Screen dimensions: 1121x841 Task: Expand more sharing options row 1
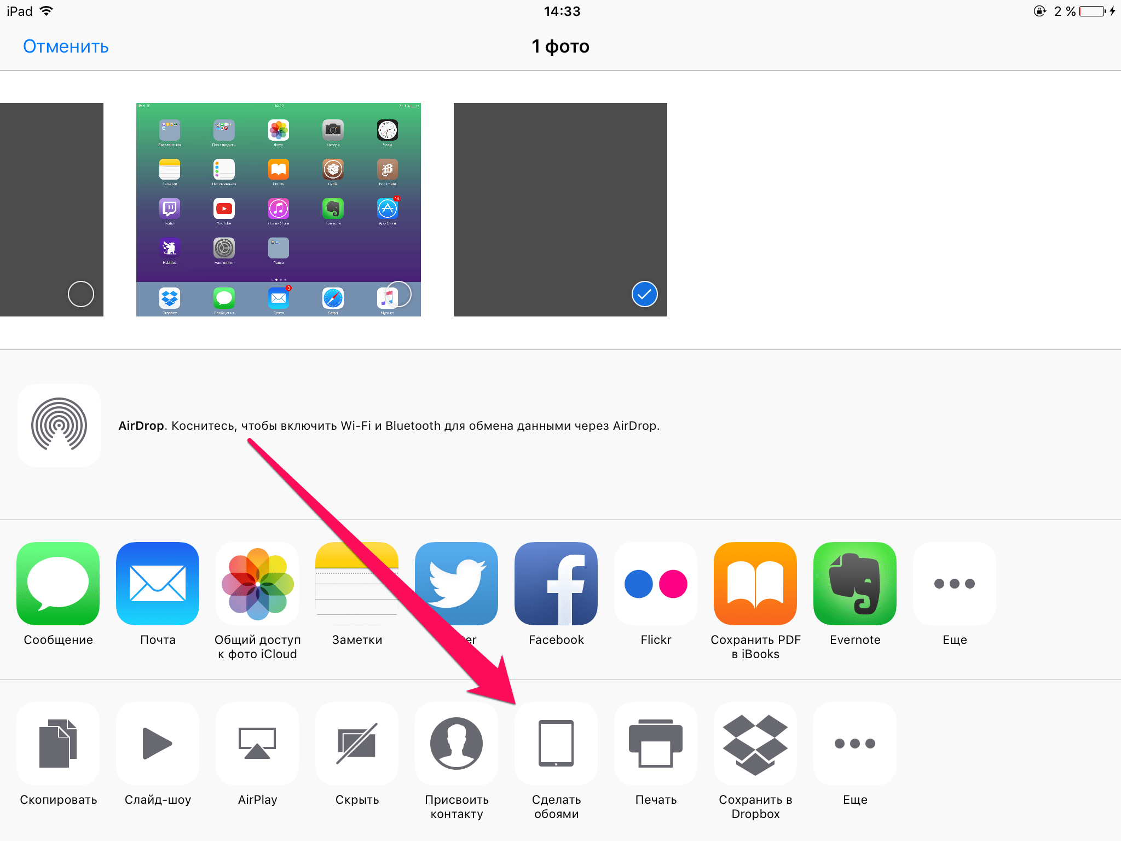pos(955,583)
